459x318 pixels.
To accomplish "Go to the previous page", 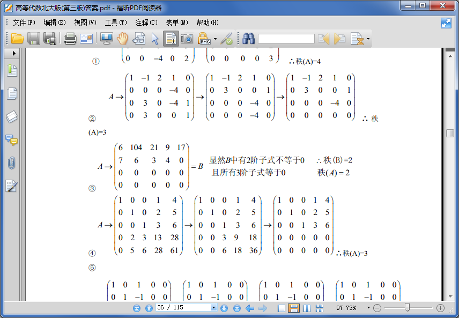I will click(149, 308).
